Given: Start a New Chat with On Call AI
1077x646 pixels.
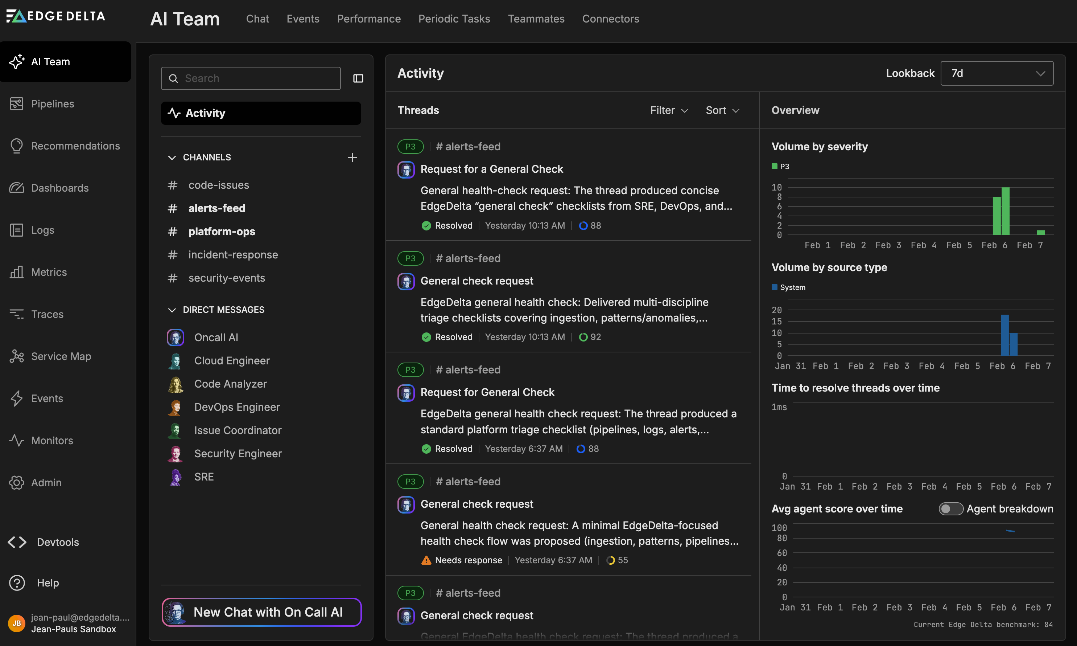Looking at the screenshot, I should (261, 612).
